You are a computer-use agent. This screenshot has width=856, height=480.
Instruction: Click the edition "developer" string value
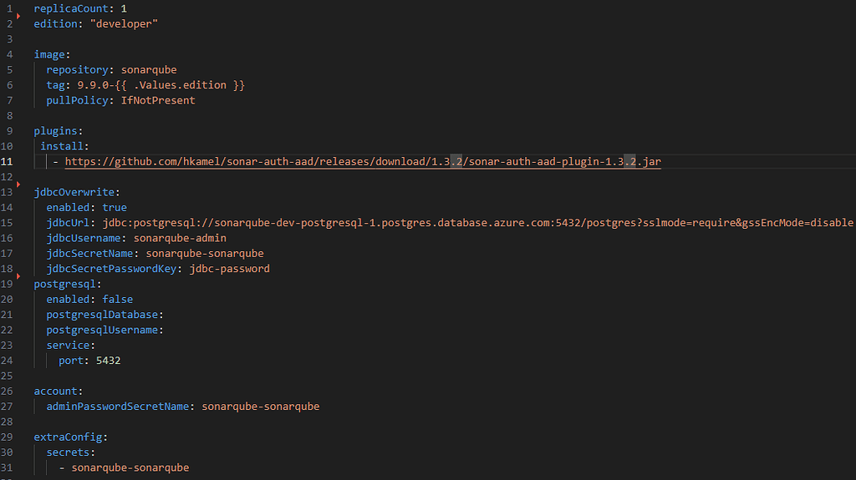click(x=124, y=24)
